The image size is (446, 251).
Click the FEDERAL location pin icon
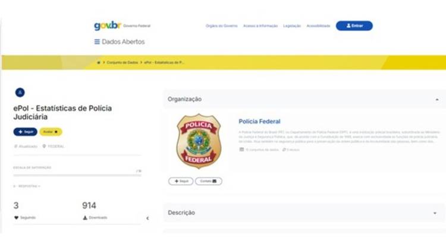coord(44,146)
